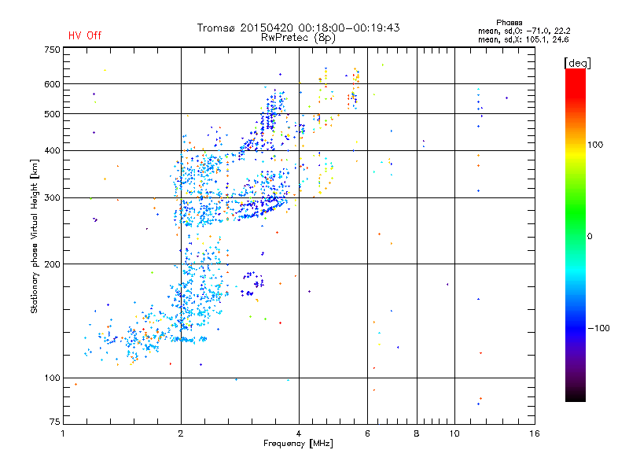Click colorbar tick label '100'
The width and height of the screenshot is (629, 472).
point(595,145)
